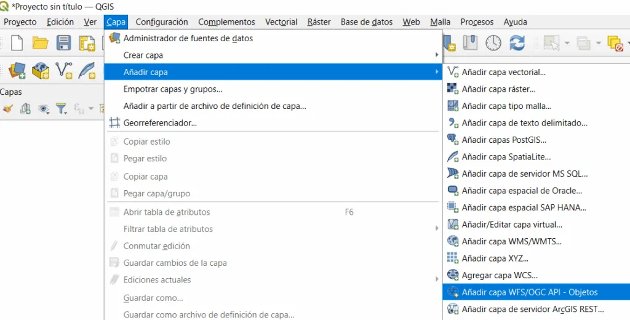
Task: Open the Ráster menu
Action: [319, 22]
